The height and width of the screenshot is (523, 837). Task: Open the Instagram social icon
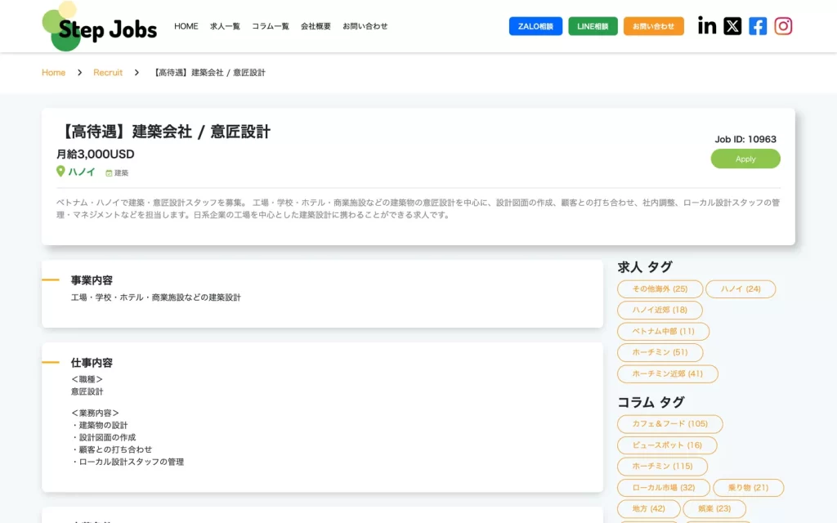(x=783, y=25)
